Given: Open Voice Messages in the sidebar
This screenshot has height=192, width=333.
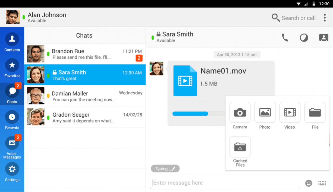Looking at the screenshot, I should coord(12,147).
